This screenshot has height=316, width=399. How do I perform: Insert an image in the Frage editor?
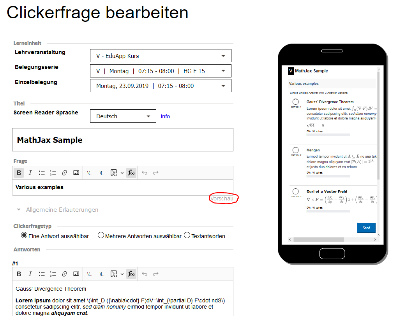tap(76, 173)
